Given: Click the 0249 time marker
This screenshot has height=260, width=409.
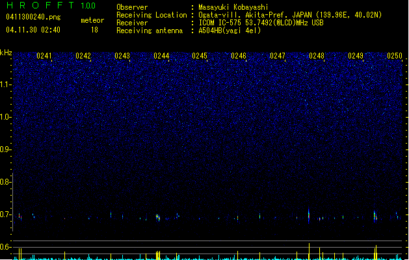Looking at the screenshot, I should [x=356, y=56].
